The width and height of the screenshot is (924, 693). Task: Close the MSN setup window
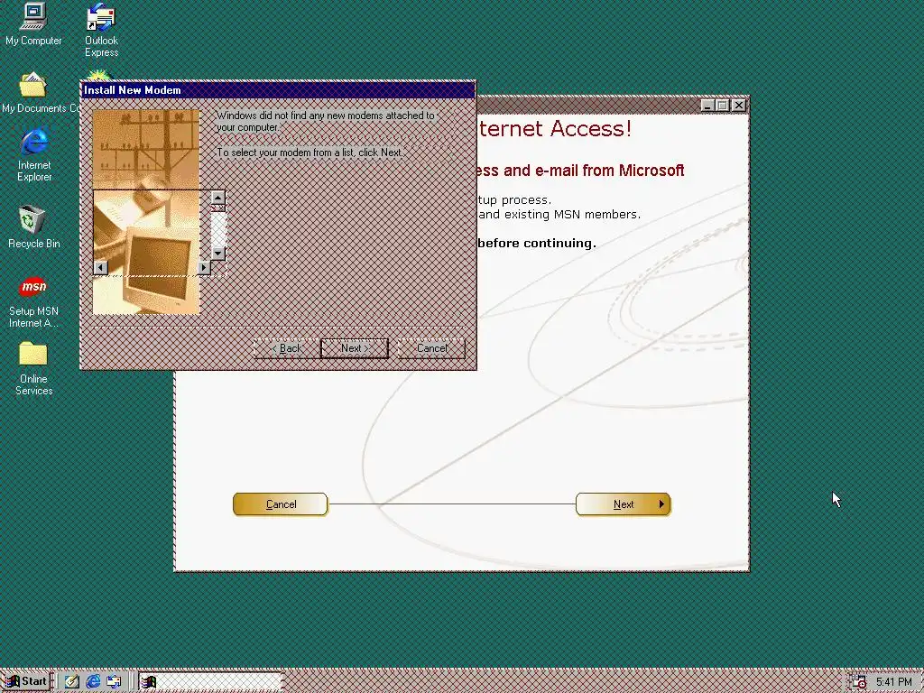738,106
